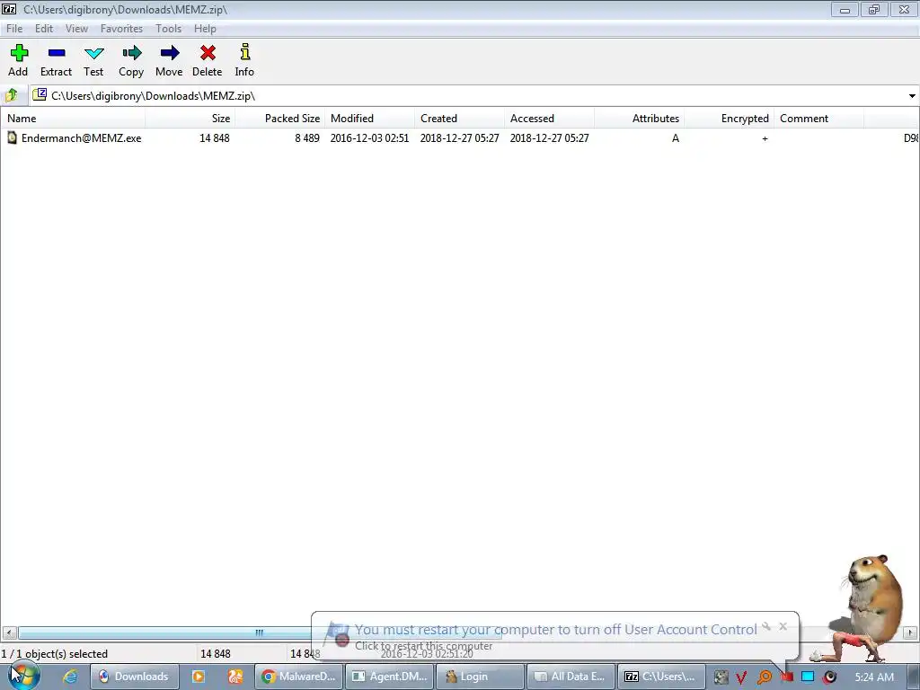Click the Move blue arrow icon
The height and width of the screenshot is (690, 920).
point(170,53)
